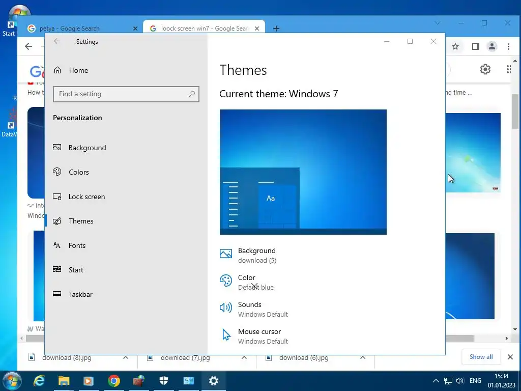Click Chrome's back navigation arrow
Screen dimensions: 521x391
pos(28,46)
